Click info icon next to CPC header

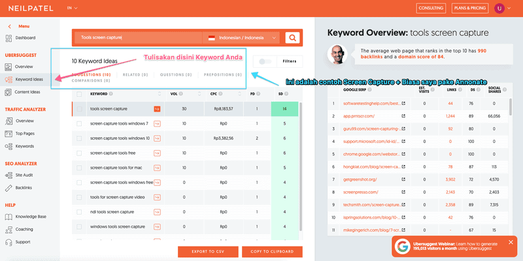click(x=220, y=94)
